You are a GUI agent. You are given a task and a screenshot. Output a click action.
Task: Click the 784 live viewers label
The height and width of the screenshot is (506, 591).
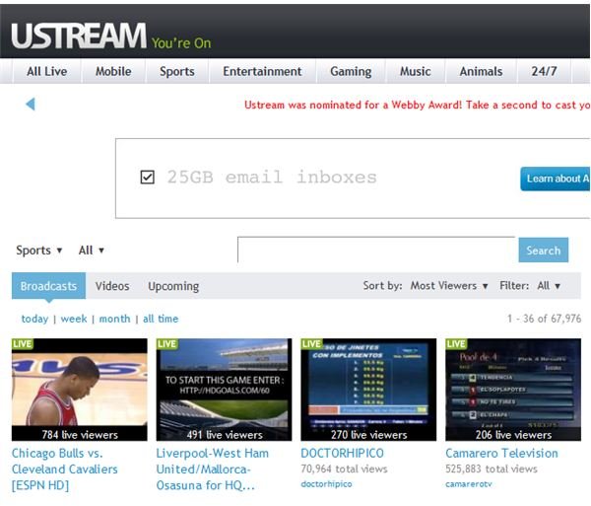tap(80, 435)
